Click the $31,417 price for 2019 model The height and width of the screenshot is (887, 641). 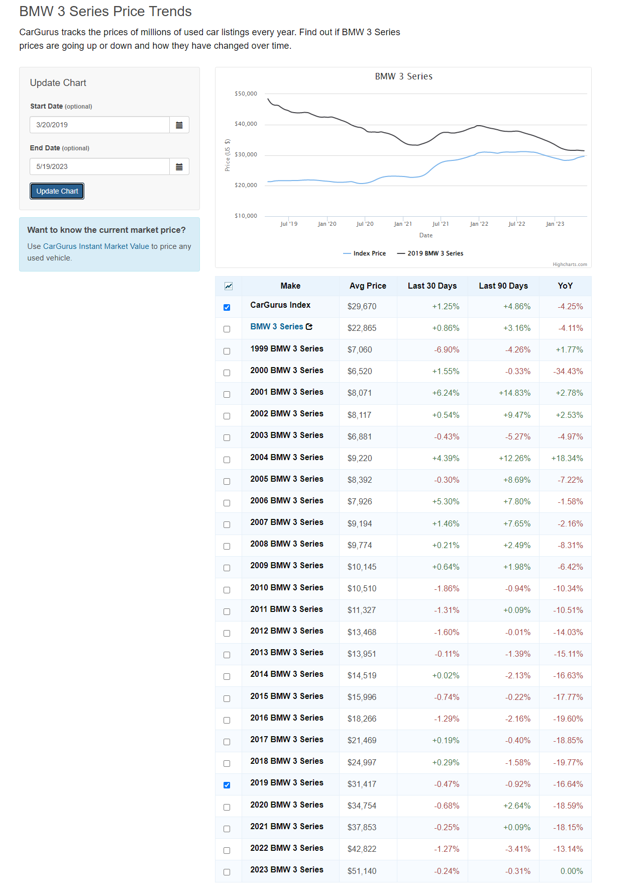click(x=362, y=784)
